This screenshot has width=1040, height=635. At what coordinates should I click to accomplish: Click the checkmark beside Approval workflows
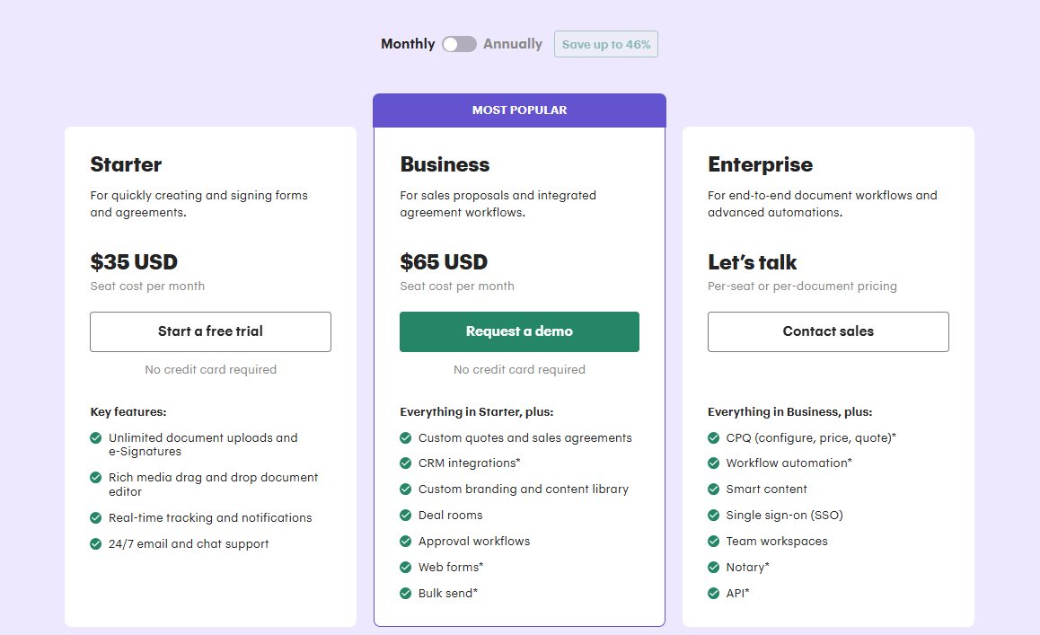click(x=404, y=542)
